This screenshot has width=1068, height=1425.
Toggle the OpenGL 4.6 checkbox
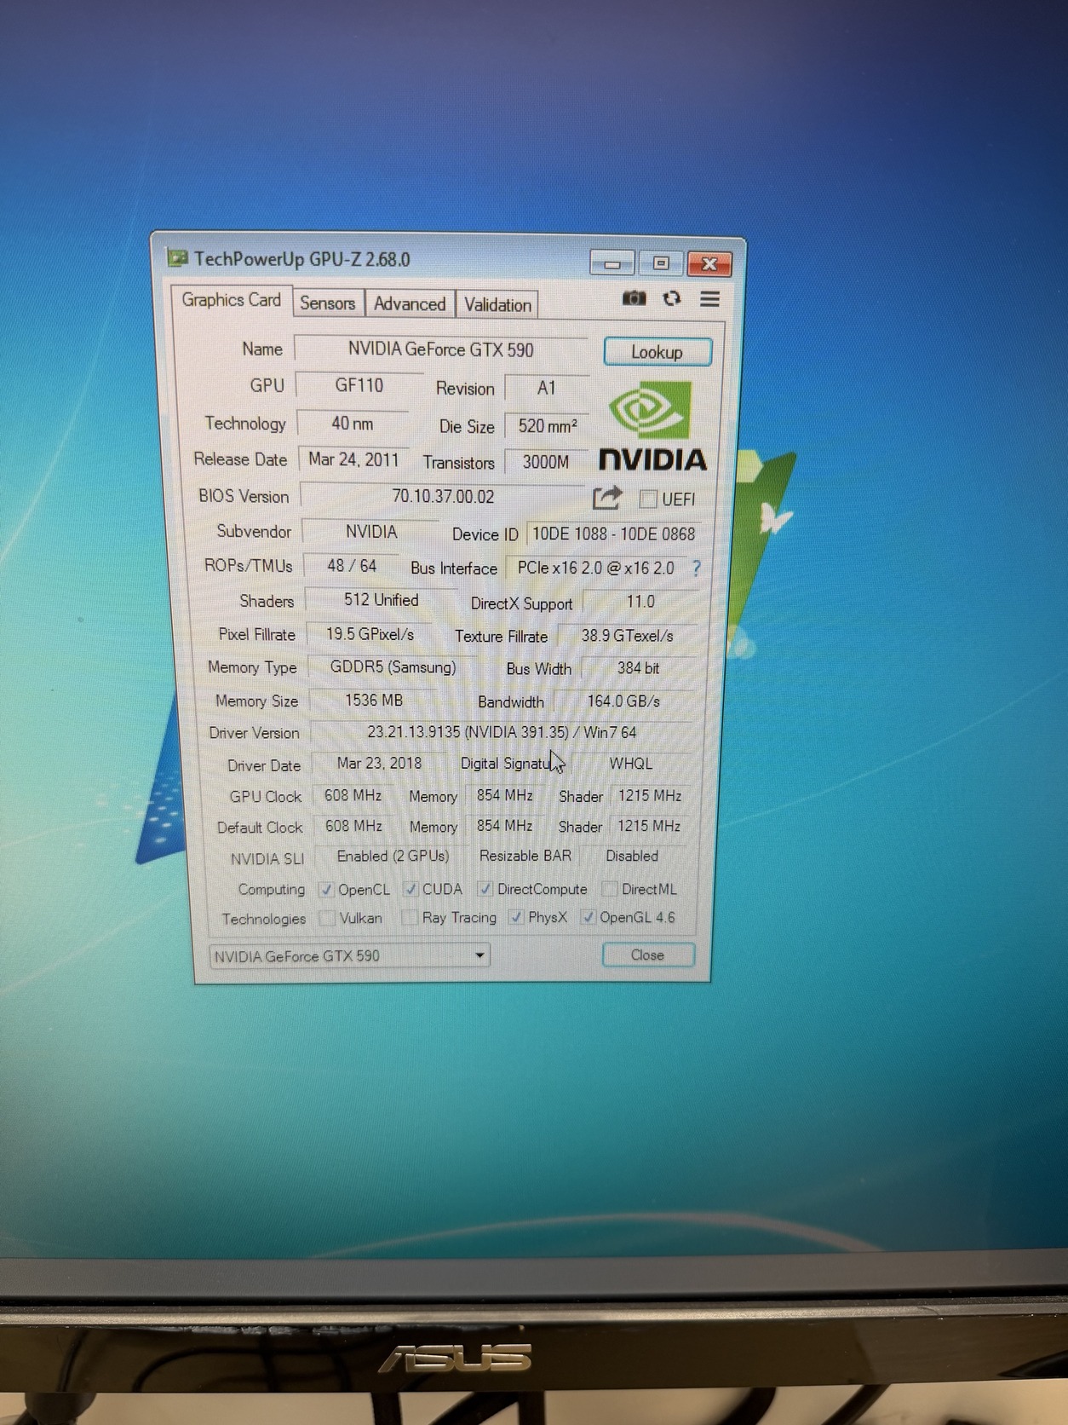pos(588,918)
